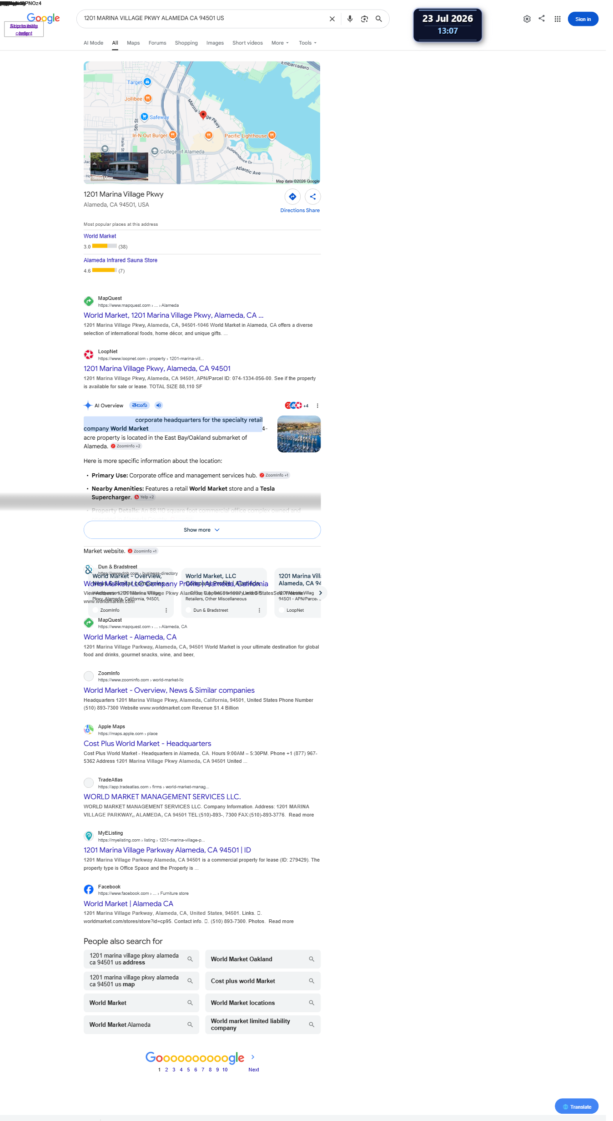Click search icon beside World Market Oakland
613x1121 pixels.
[x=312, y=959]
